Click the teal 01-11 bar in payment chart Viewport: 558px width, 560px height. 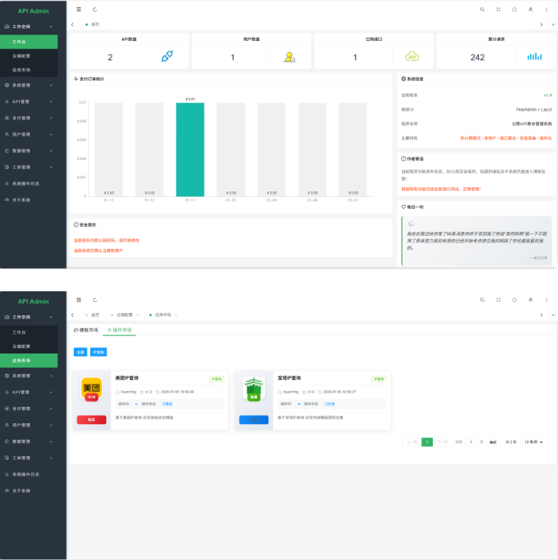pyautogui.click(x=189, y=149)
